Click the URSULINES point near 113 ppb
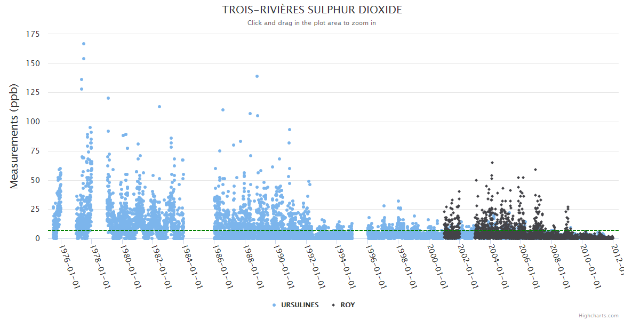624x320 pixels. point(159,107)
